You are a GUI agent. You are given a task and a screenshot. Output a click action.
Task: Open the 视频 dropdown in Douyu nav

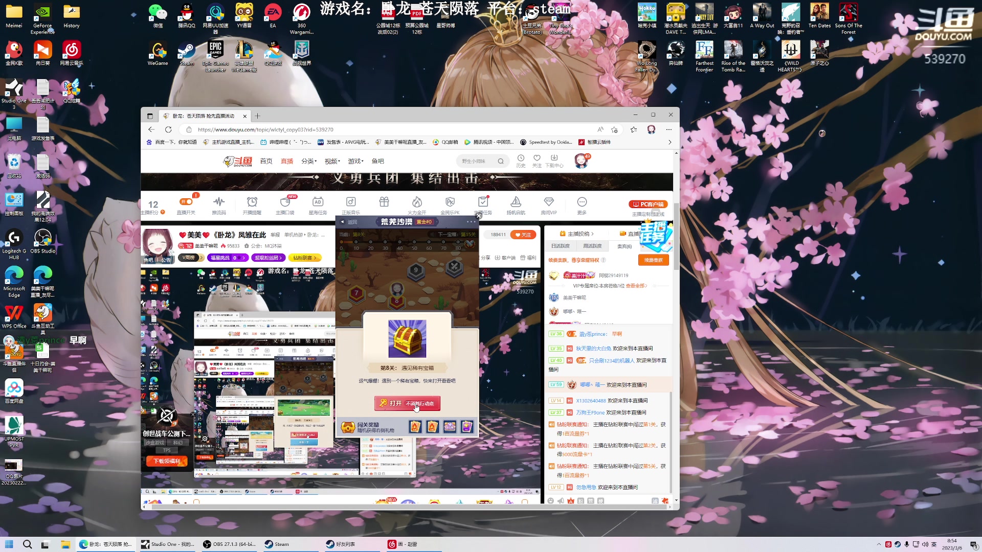(332, 161)
